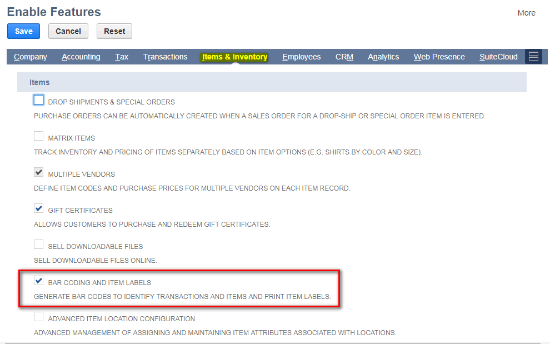The width and height of the screenshot is (550, 344).
Task: Disable Bar Coding and Item Labels
Action: pos(38,280)
